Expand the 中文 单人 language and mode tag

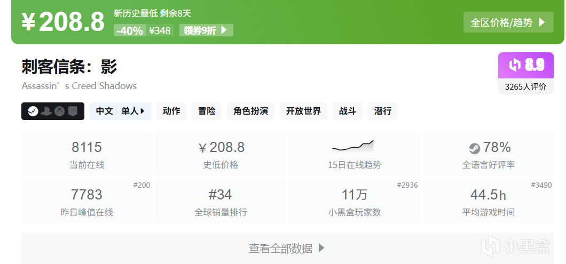[120, 111]
